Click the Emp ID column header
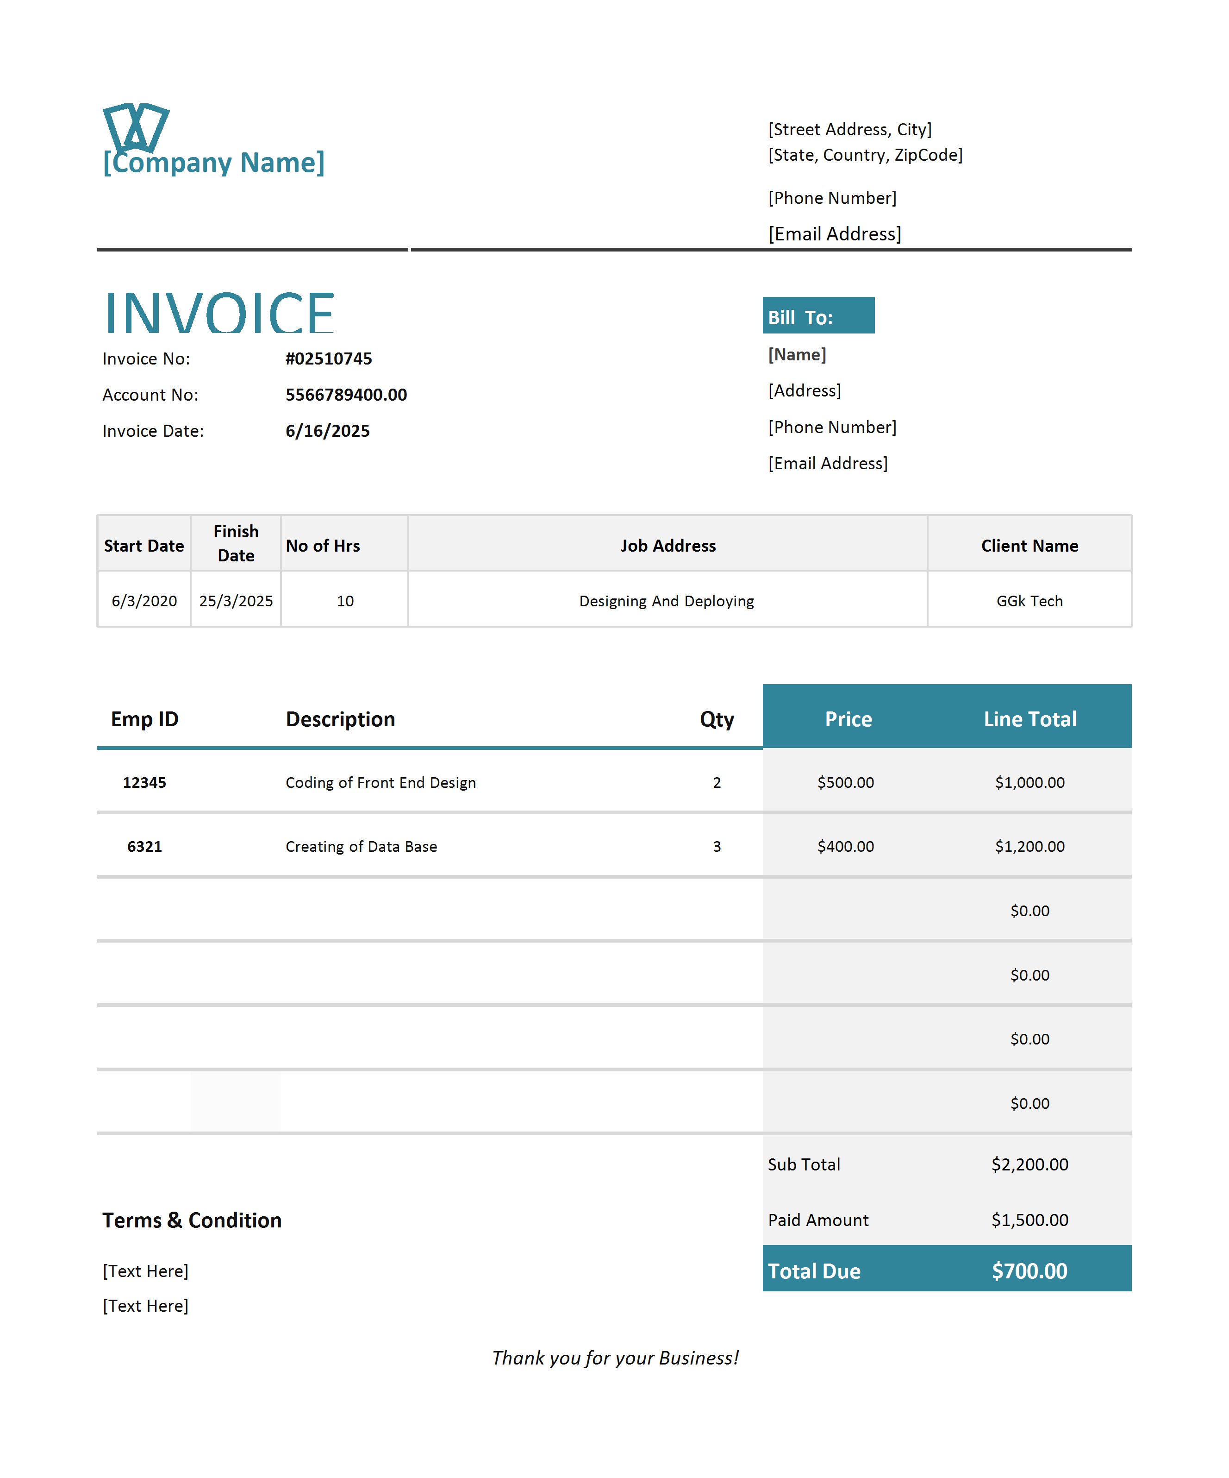Viewport: 1229px width, 1478px height. [145, 719]
